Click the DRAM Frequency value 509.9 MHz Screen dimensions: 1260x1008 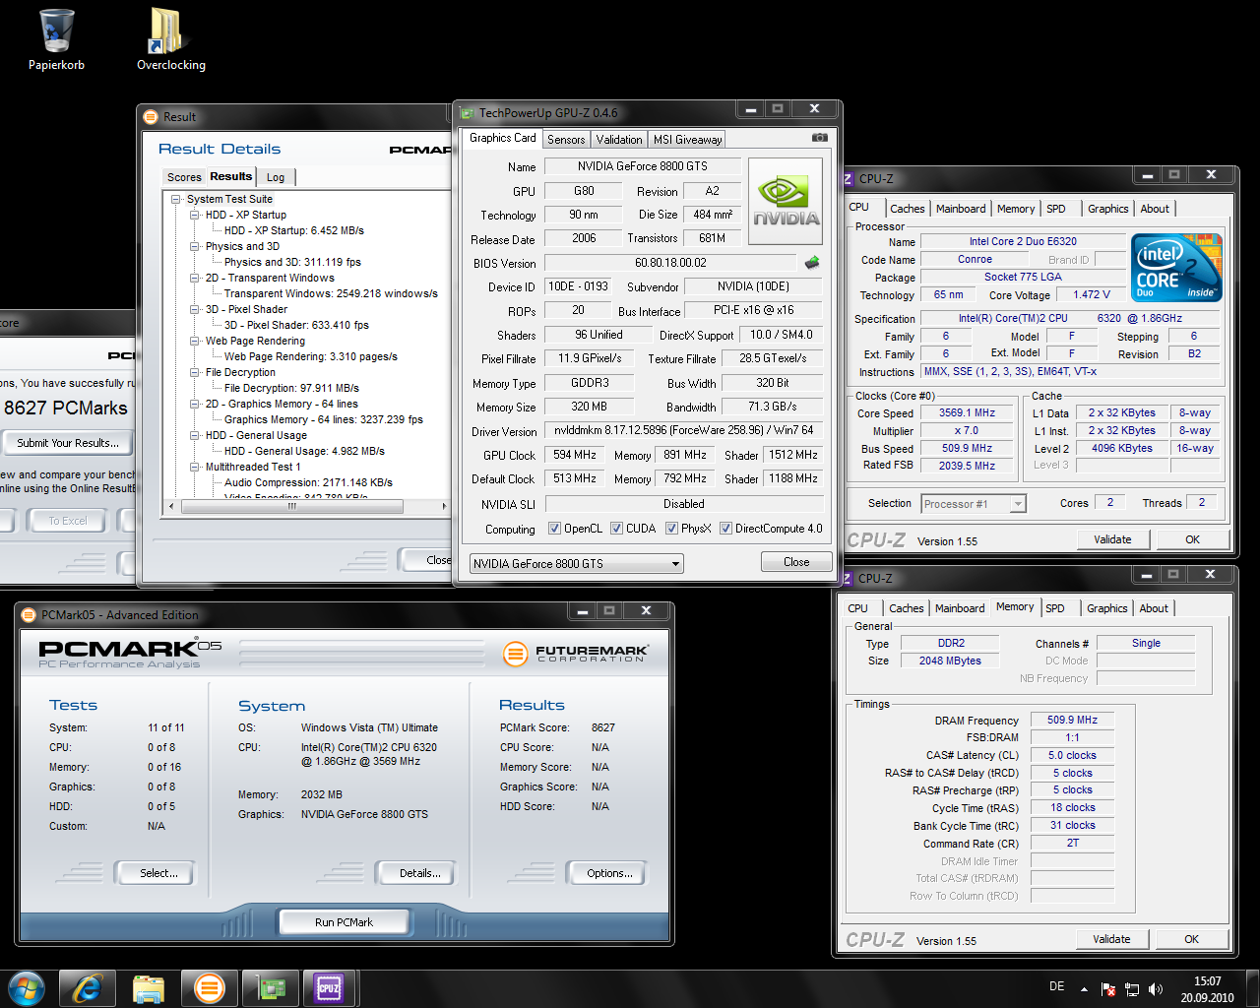(x=1072, y=720)
